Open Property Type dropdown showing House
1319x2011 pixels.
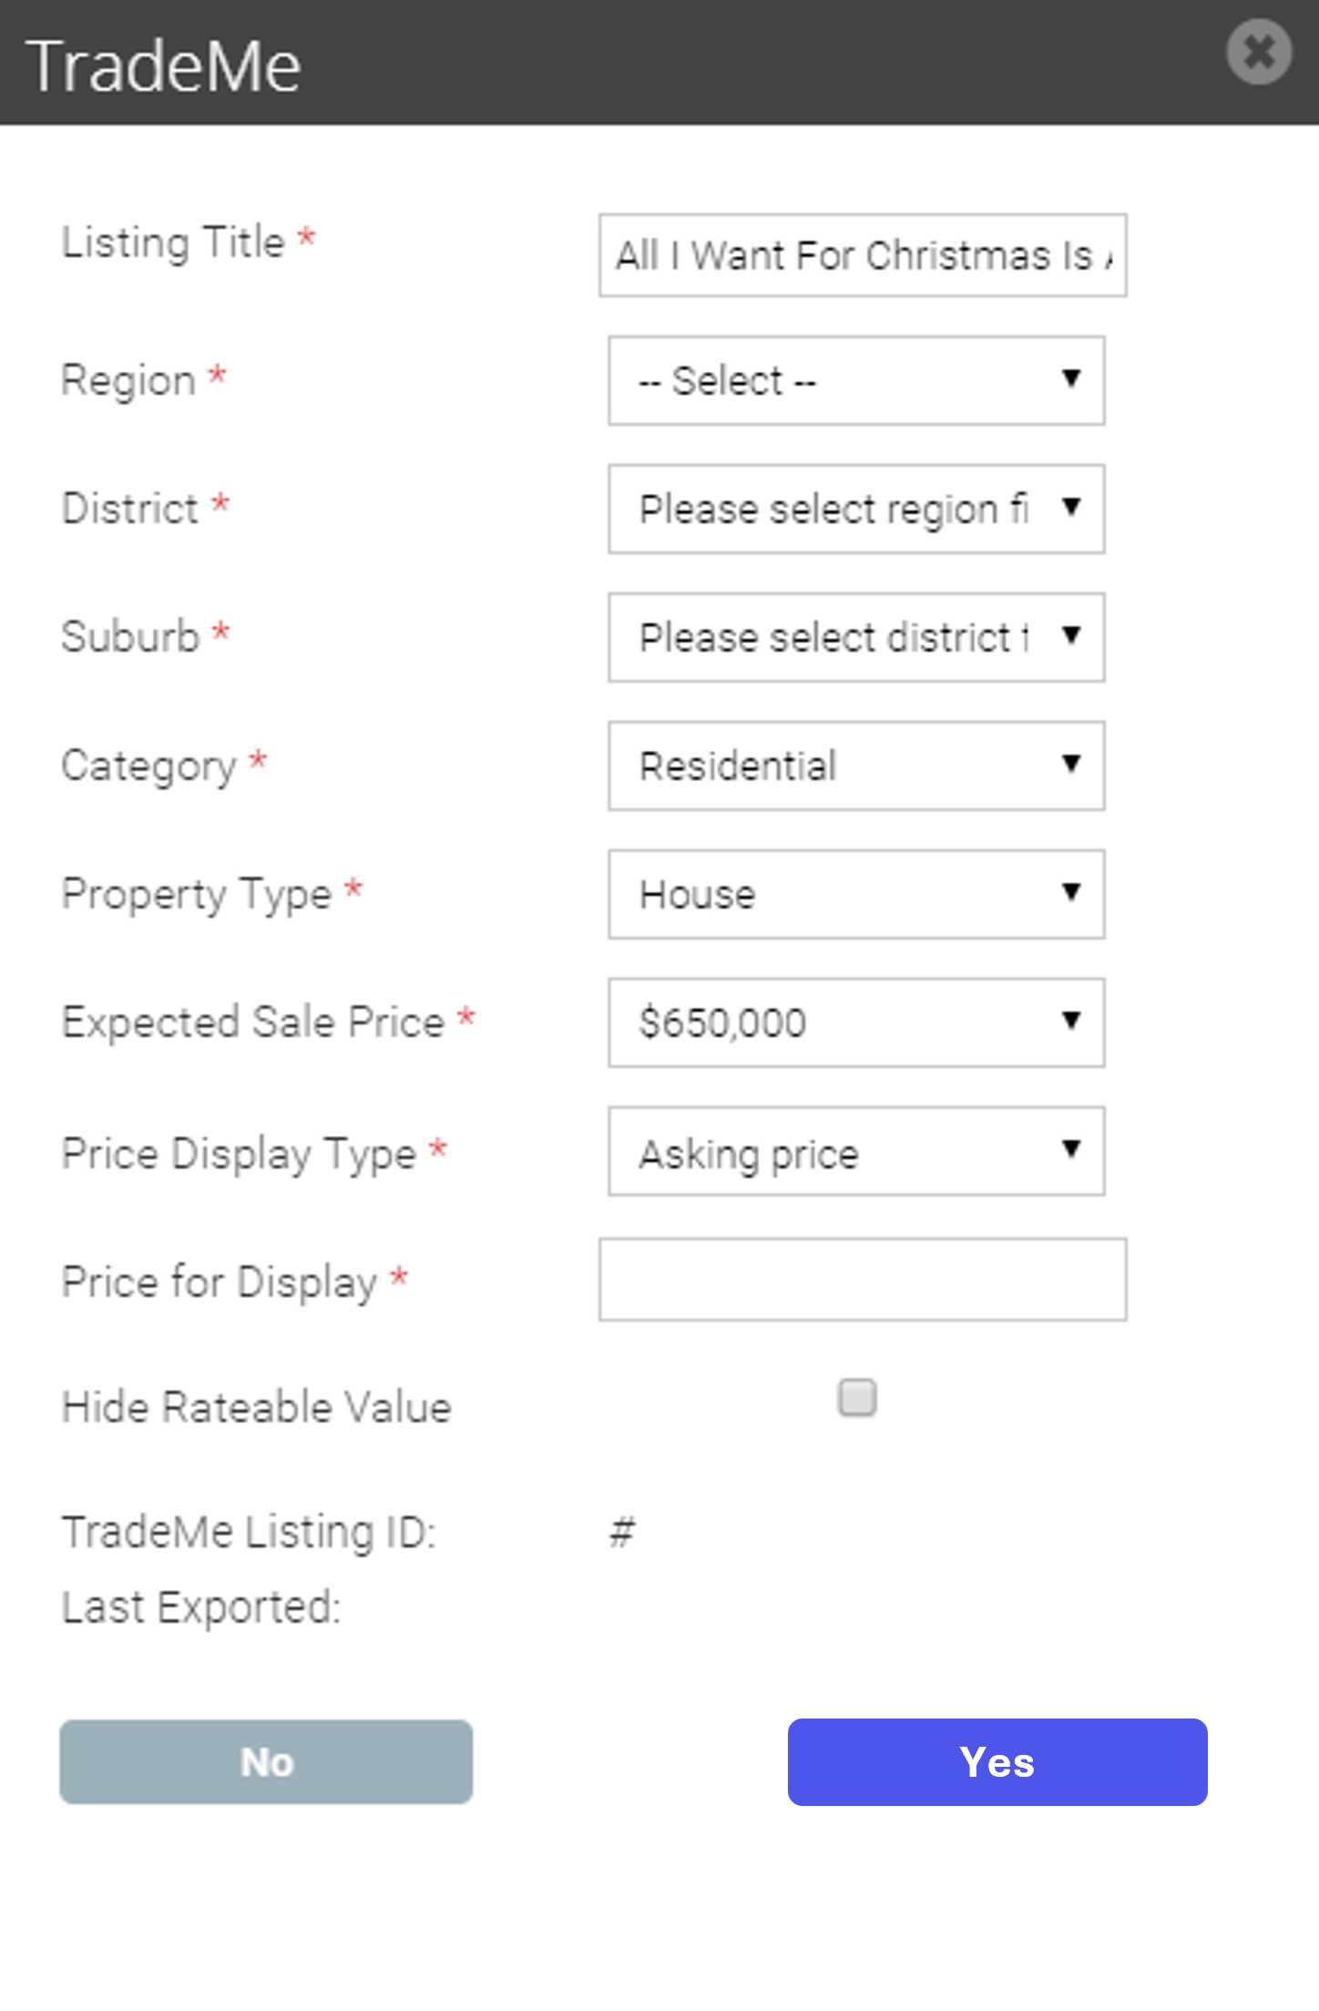856,894
